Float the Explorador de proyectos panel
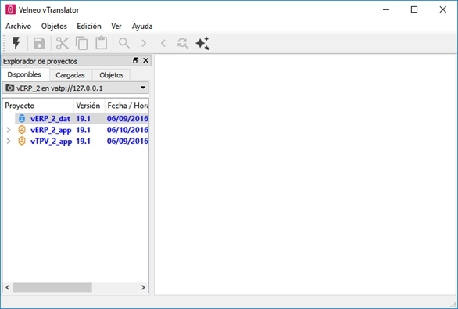Image resolution: width=458 pixels, height=309 pixels. click(x=135, y=60)
